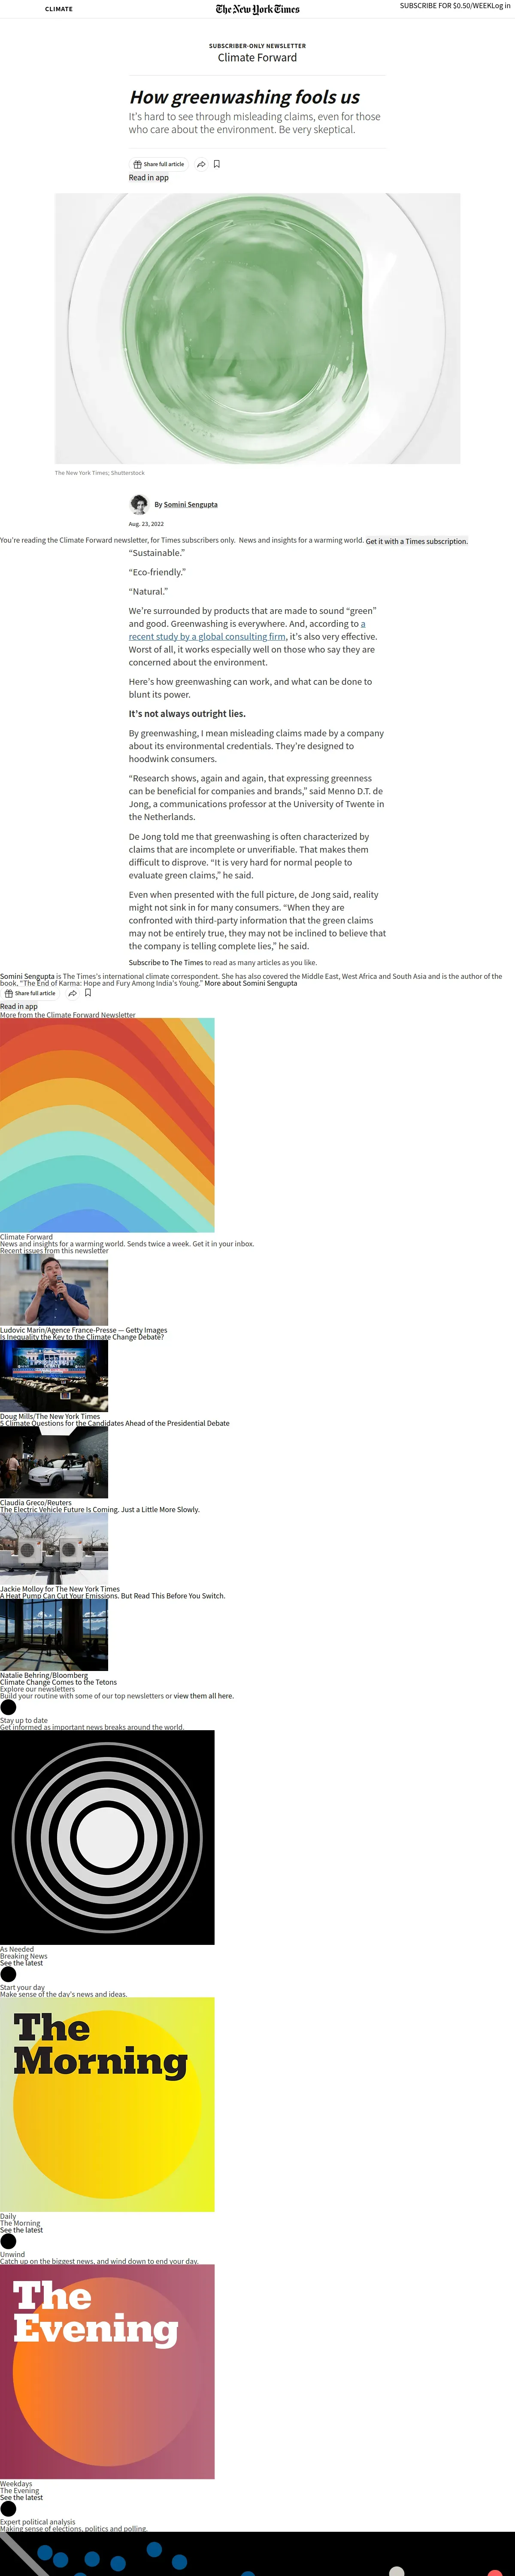Open the green washing machine hero image
The image size is (515, 2576).
click(257, 328)
